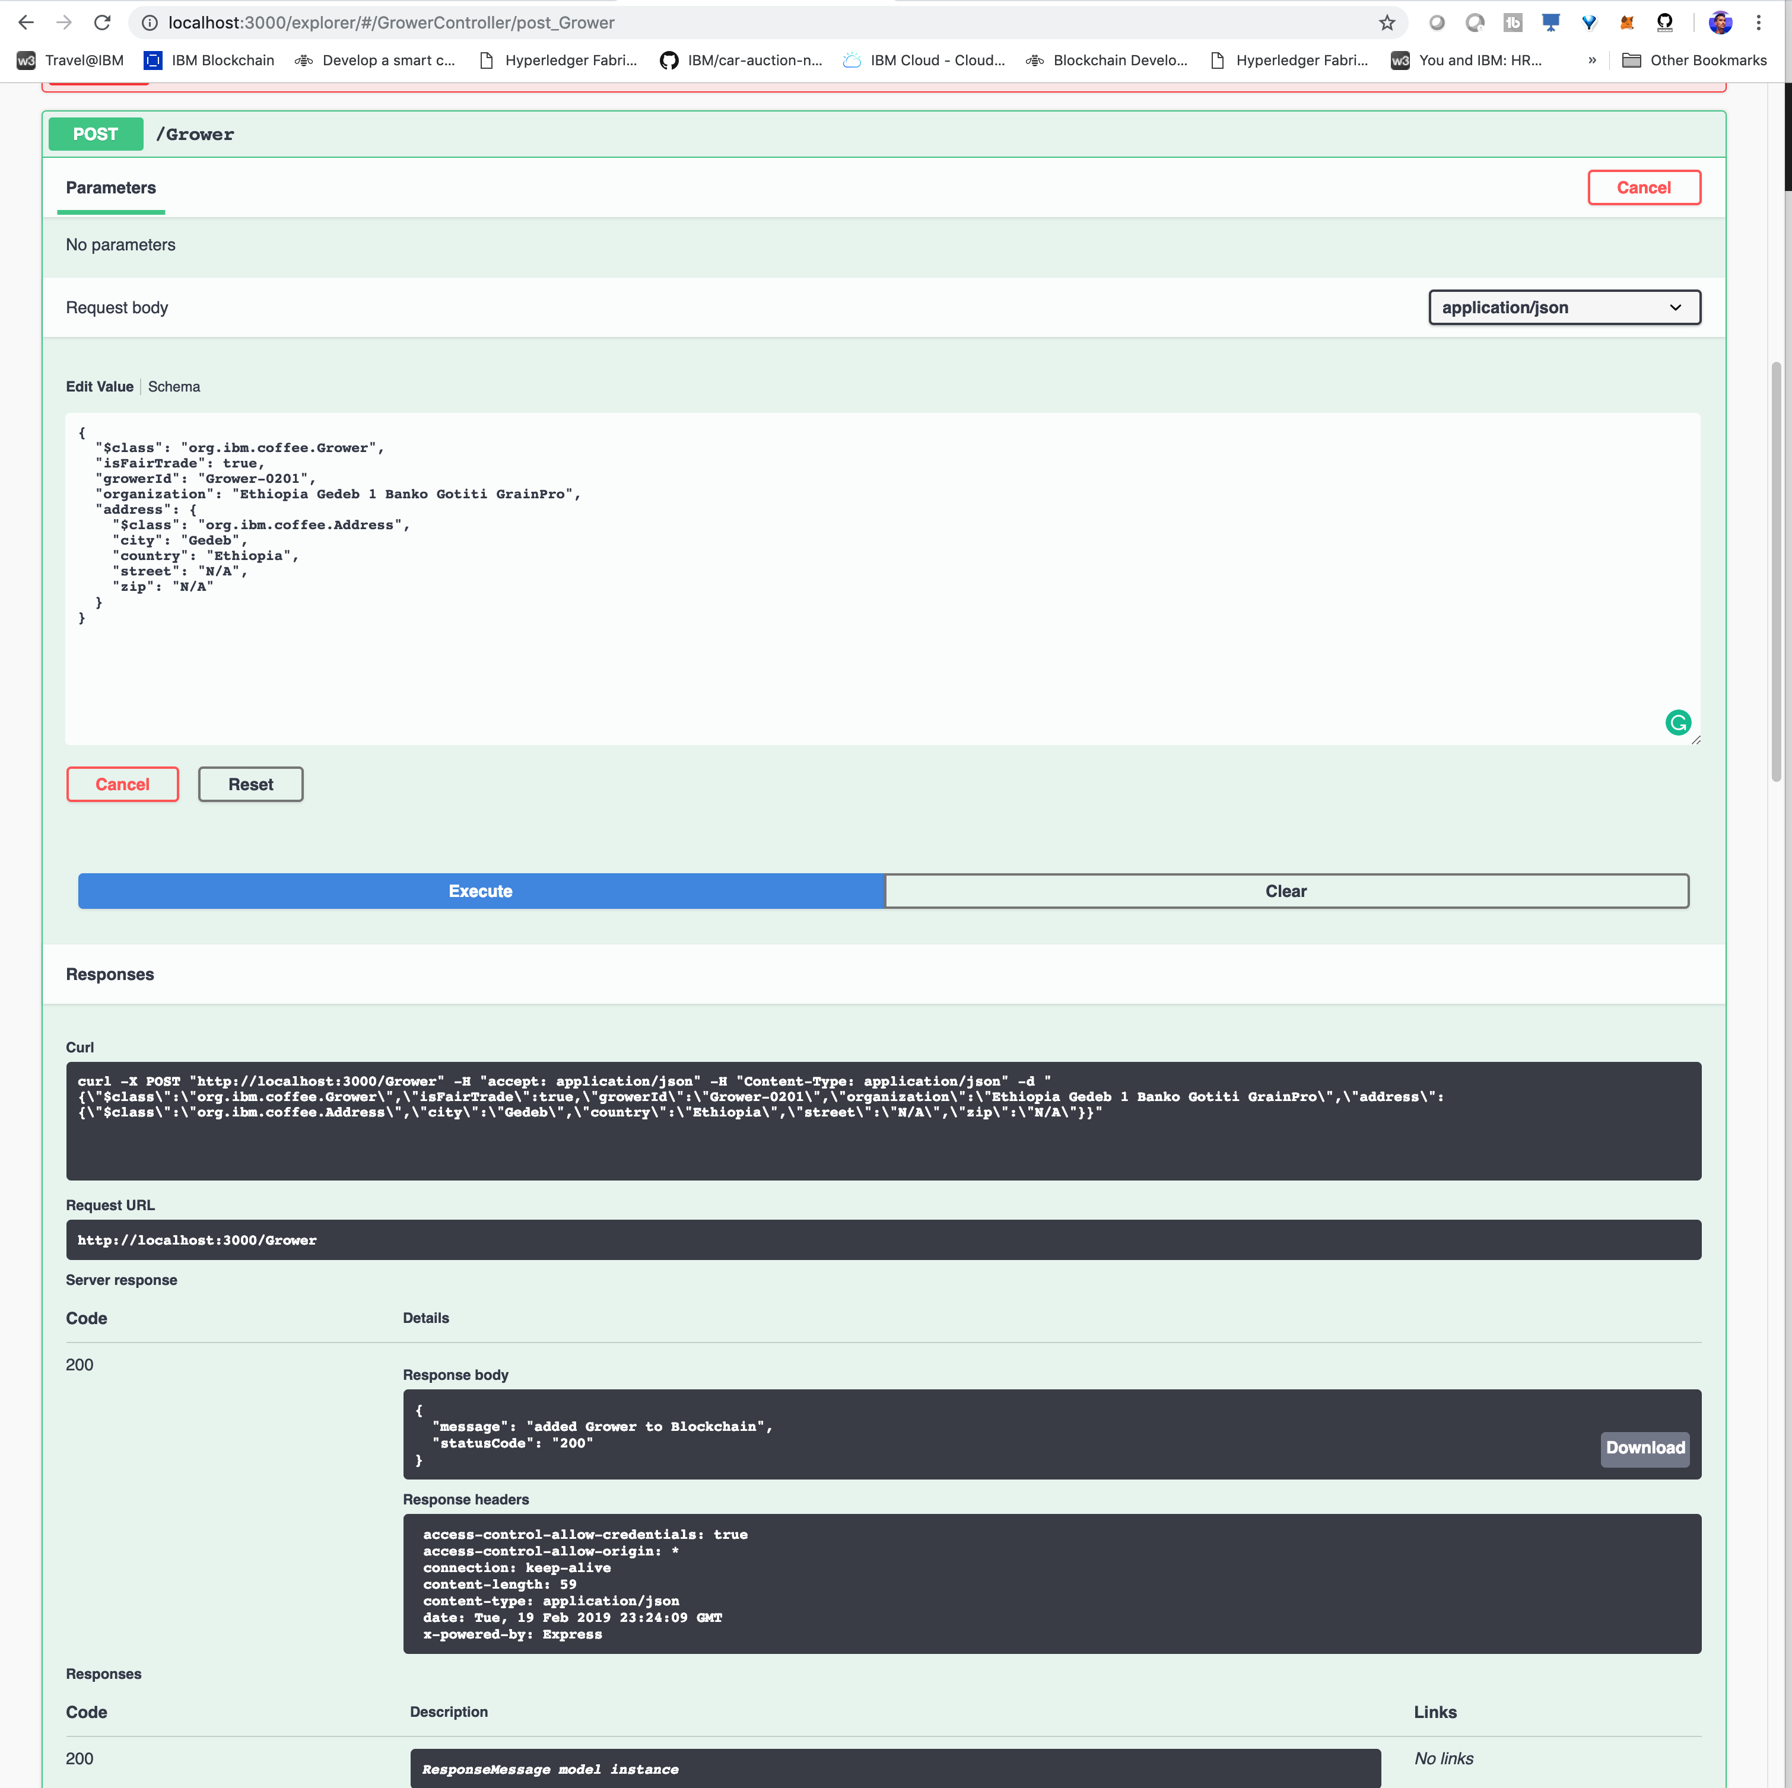Bookmark this page with star icon
This screenshot has height=1788, width=1792.
[x=1387, y=23]
